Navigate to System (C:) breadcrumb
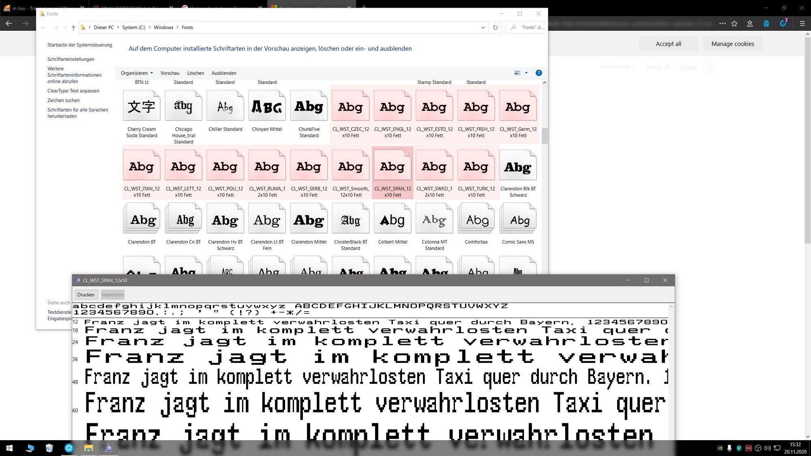The image size is (811, 456). pos(134,28)
